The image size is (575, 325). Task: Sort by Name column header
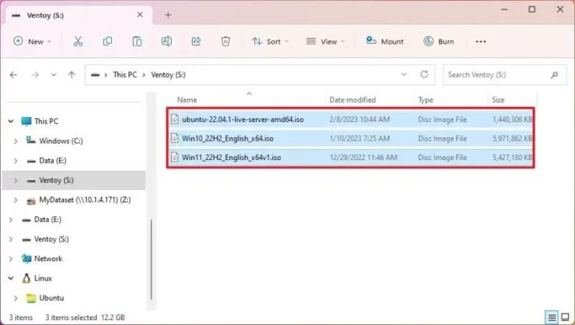[x=187, y=100]
